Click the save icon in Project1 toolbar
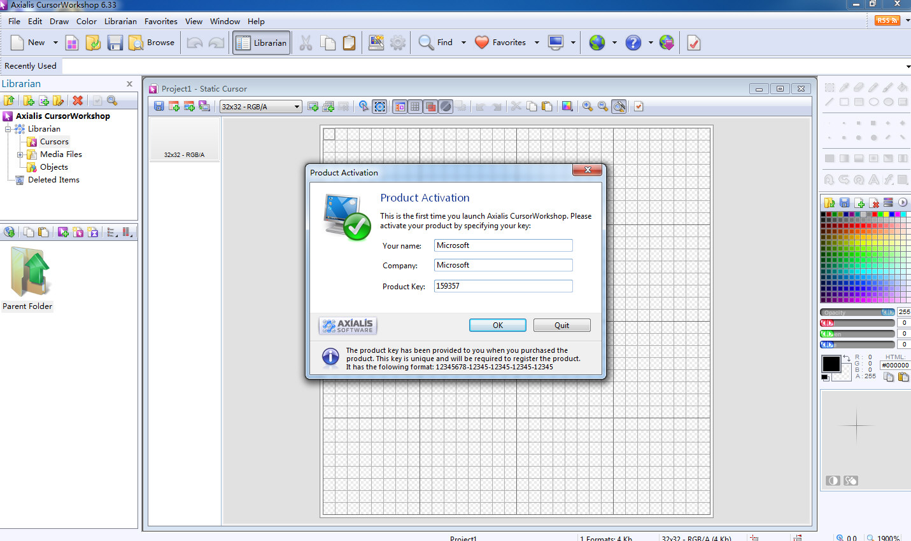Viewport: 911px width, 541px height. (x=159, y=106)
